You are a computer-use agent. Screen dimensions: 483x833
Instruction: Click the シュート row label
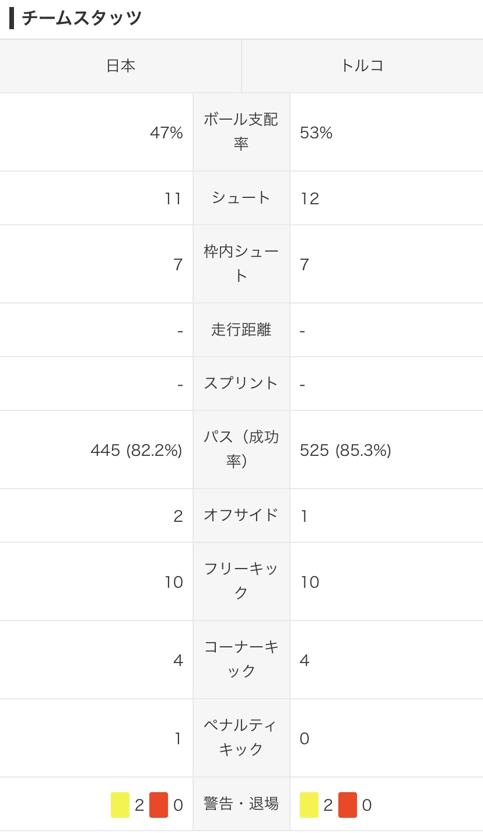(x=241, y=198)
